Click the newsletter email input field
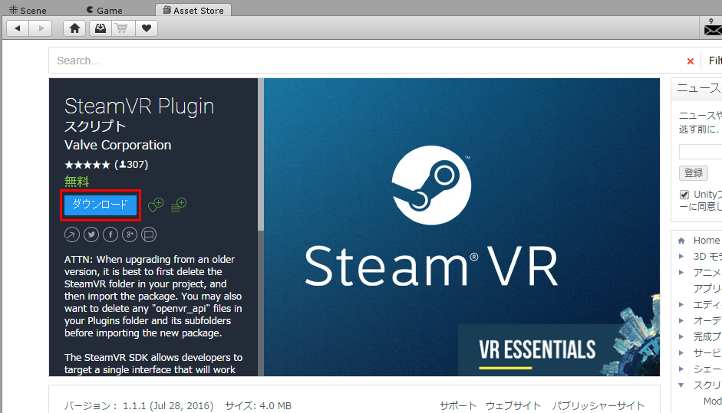 click(x=701, y=152)
